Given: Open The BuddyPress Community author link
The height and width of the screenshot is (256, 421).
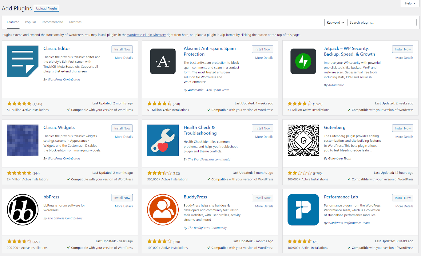Looking at the screenshot, I should (x=207, y=228).
